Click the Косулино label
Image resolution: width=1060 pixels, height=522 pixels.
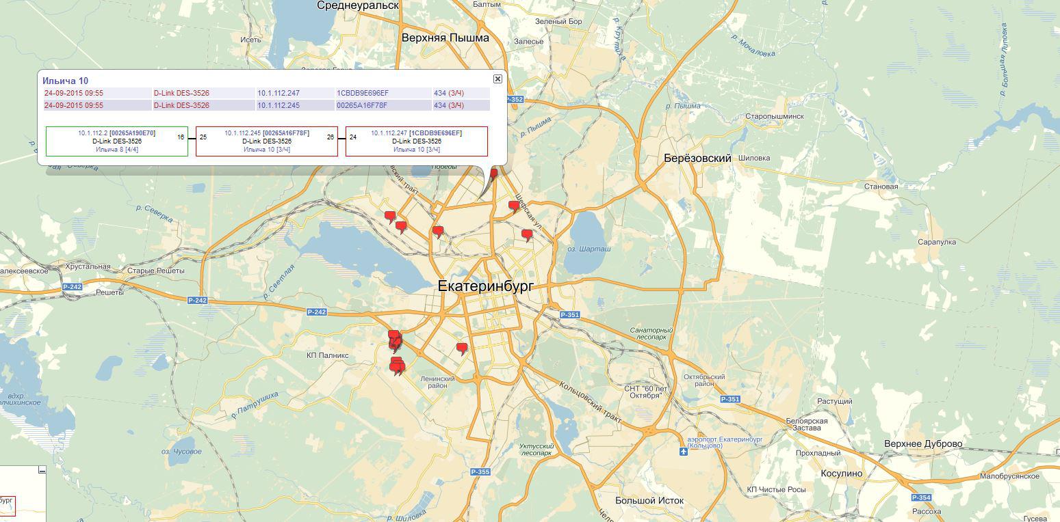tap(842, 473)
